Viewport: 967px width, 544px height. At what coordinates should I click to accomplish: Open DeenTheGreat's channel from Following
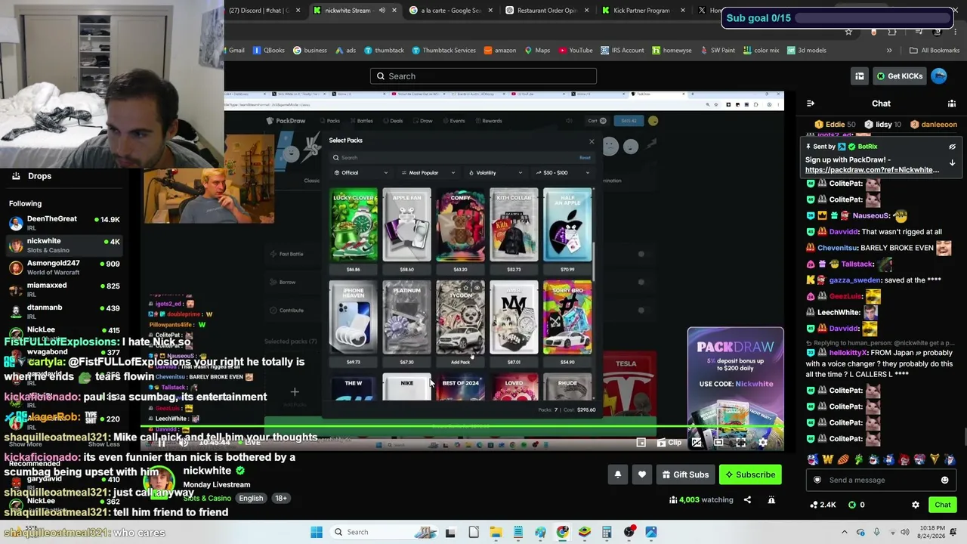pyautogui.click(x=64, y=223)
